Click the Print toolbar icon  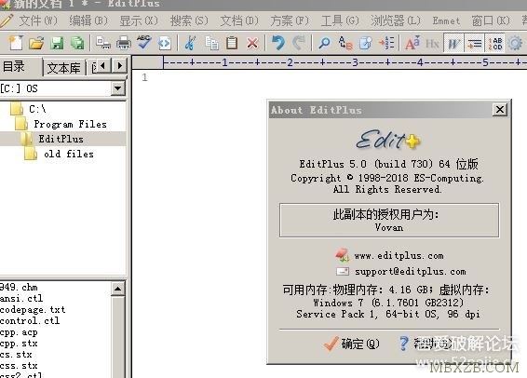pyautogui.click(x=123, y=43)
